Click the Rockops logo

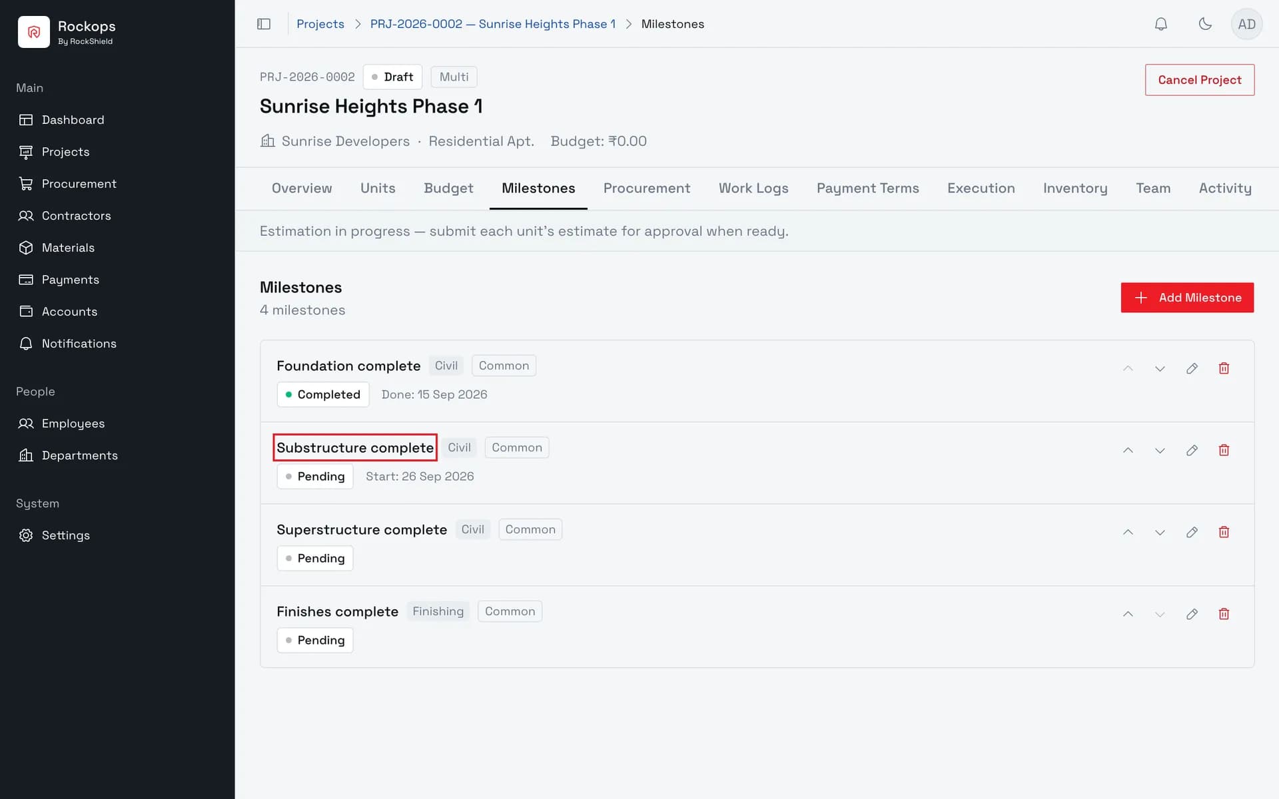34,32
